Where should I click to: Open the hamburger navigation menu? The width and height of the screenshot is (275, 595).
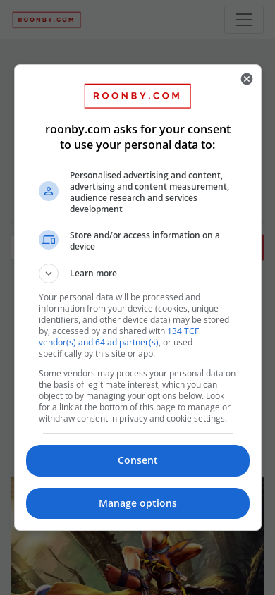click(243, 20)
